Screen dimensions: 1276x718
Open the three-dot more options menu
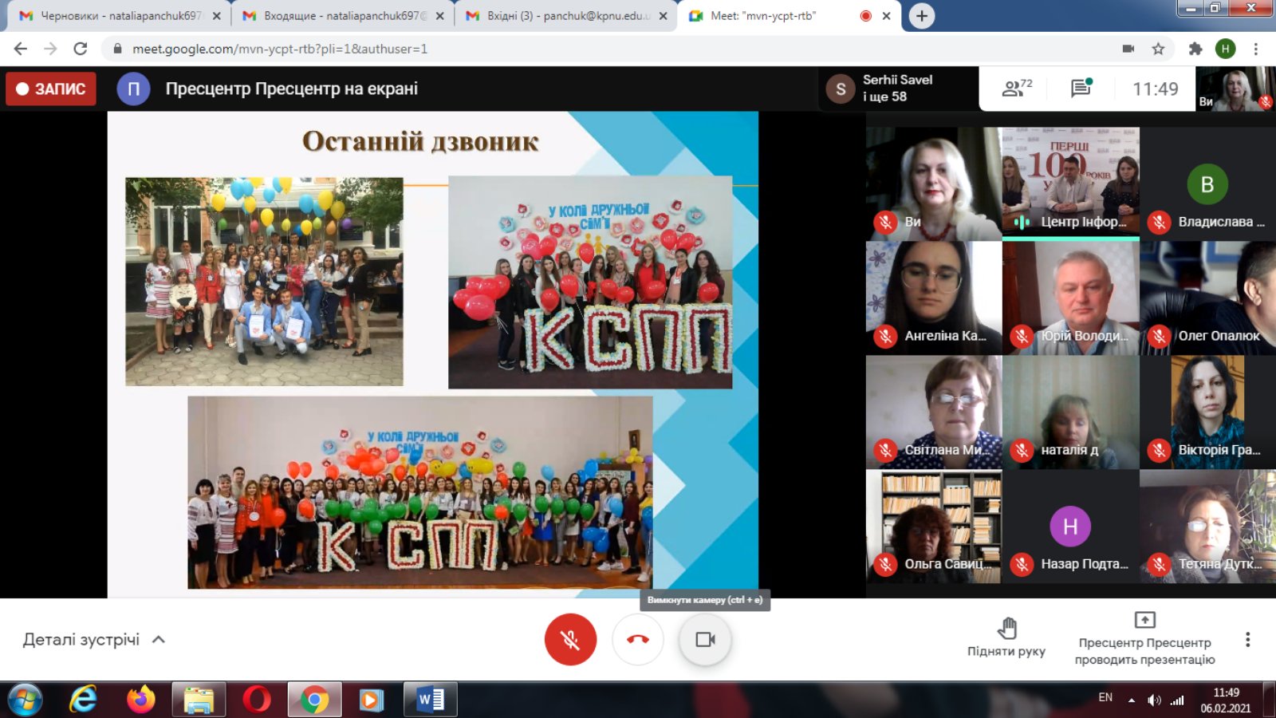coord(1247,639)
